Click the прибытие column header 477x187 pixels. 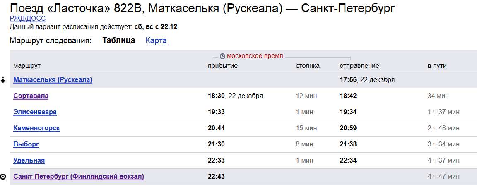223,66
